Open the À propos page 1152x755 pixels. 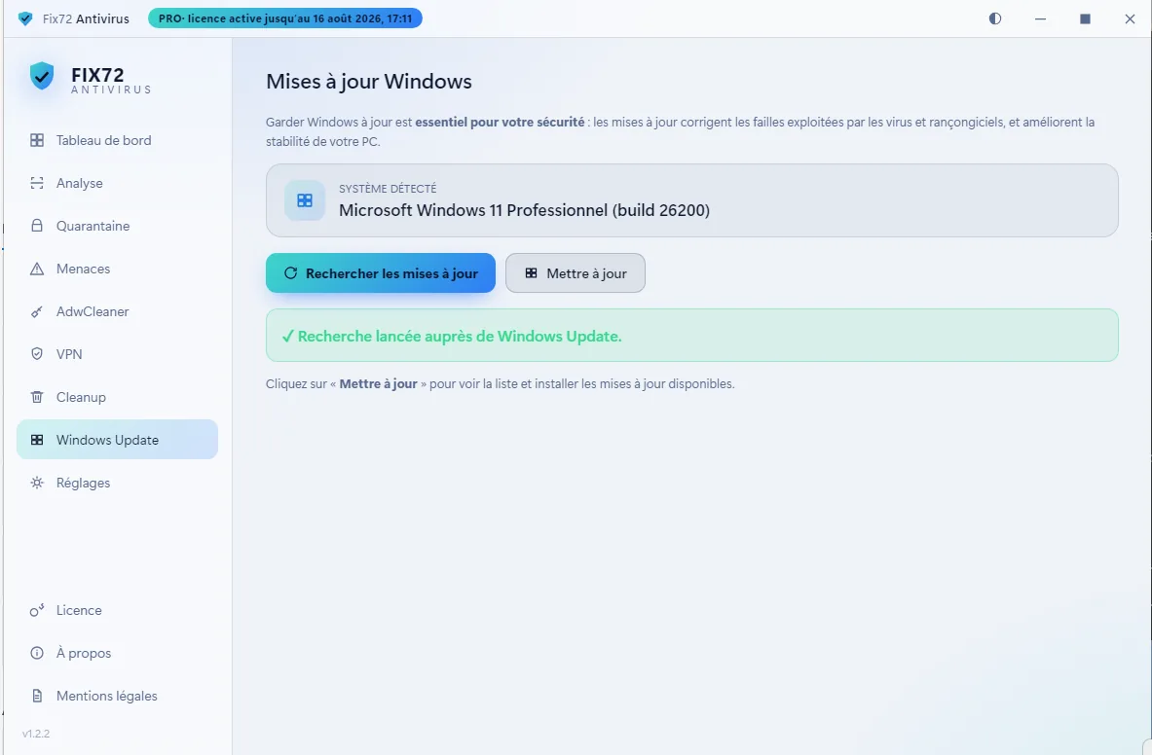pyautogui.click(x=118, y=652)
